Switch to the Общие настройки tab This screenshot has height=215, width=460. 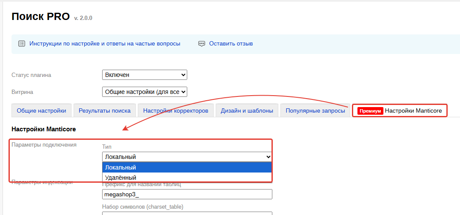pyautogui.click(x=41, y=110)
